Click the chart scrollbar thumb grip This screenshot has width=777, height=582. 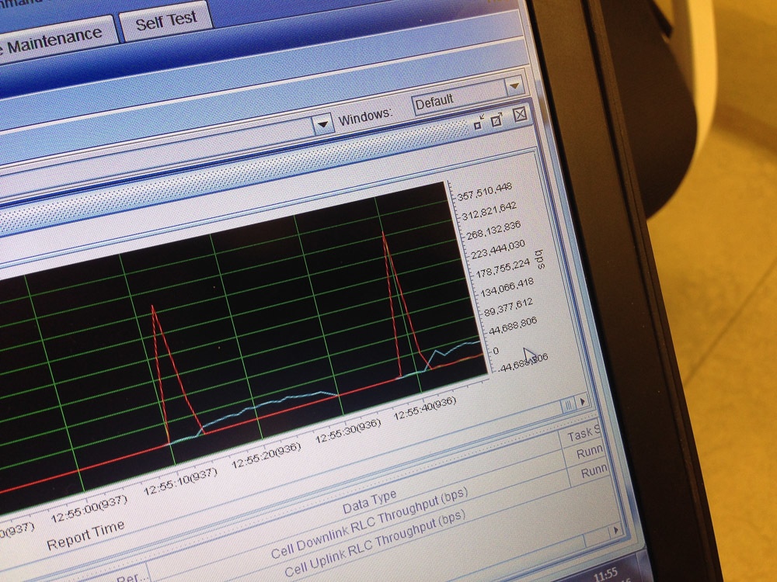coord(569,405)
